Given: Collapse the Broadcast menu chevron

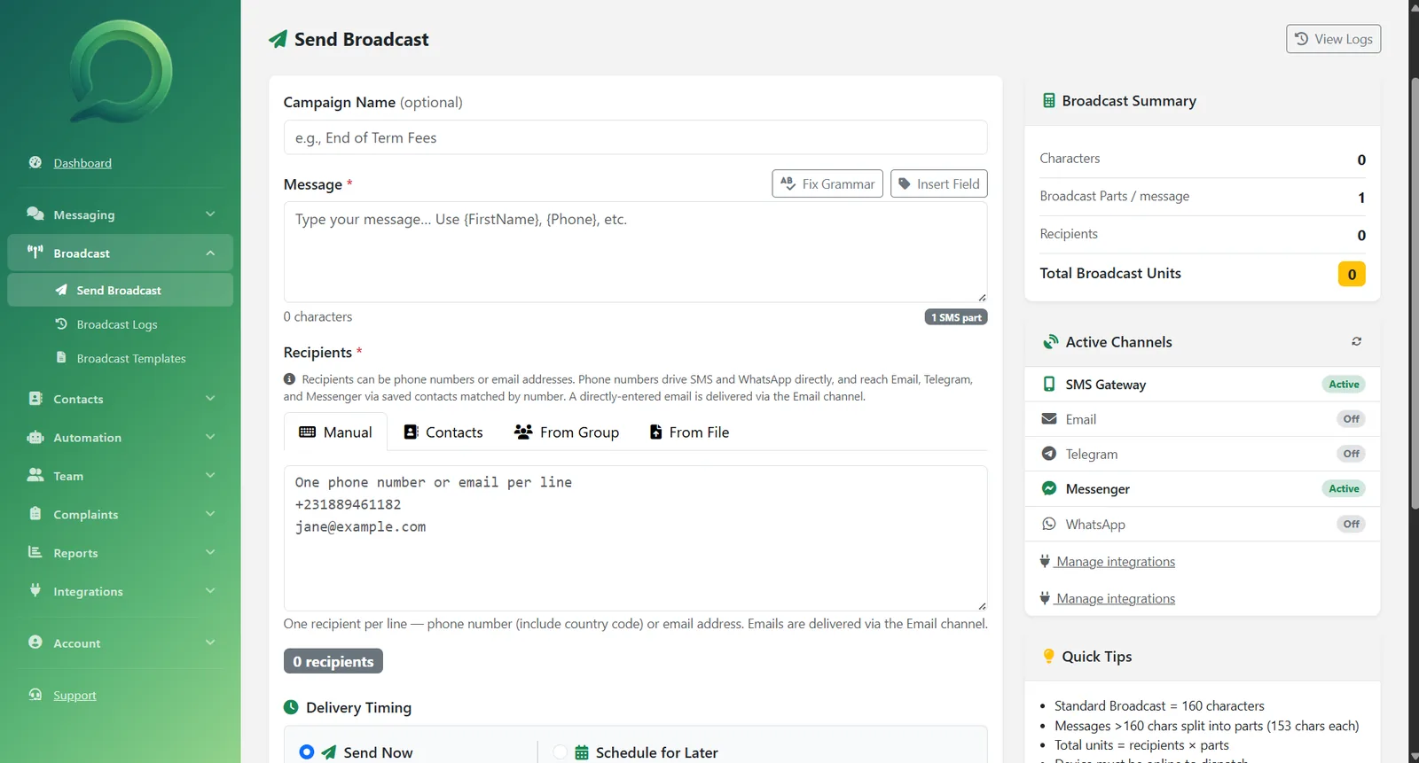Looking at the screenshot, I should [210, 253].
